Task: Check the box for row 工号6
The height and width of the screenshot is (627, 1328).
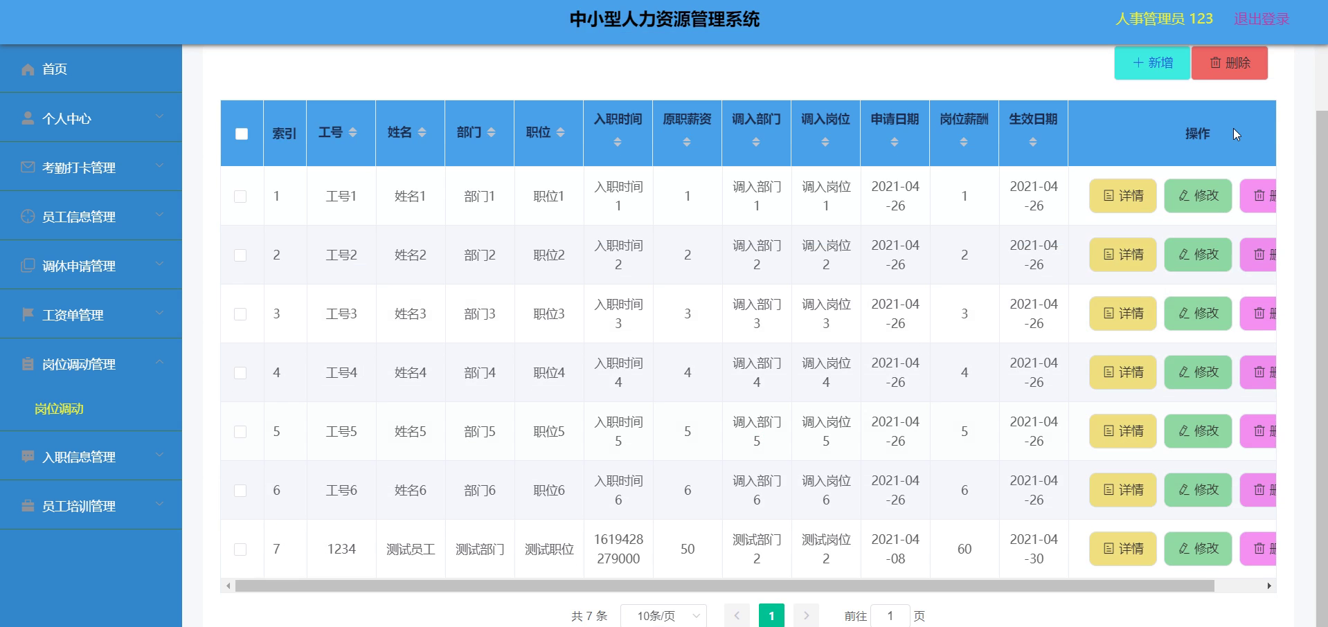Action: [x=240, y=491]
